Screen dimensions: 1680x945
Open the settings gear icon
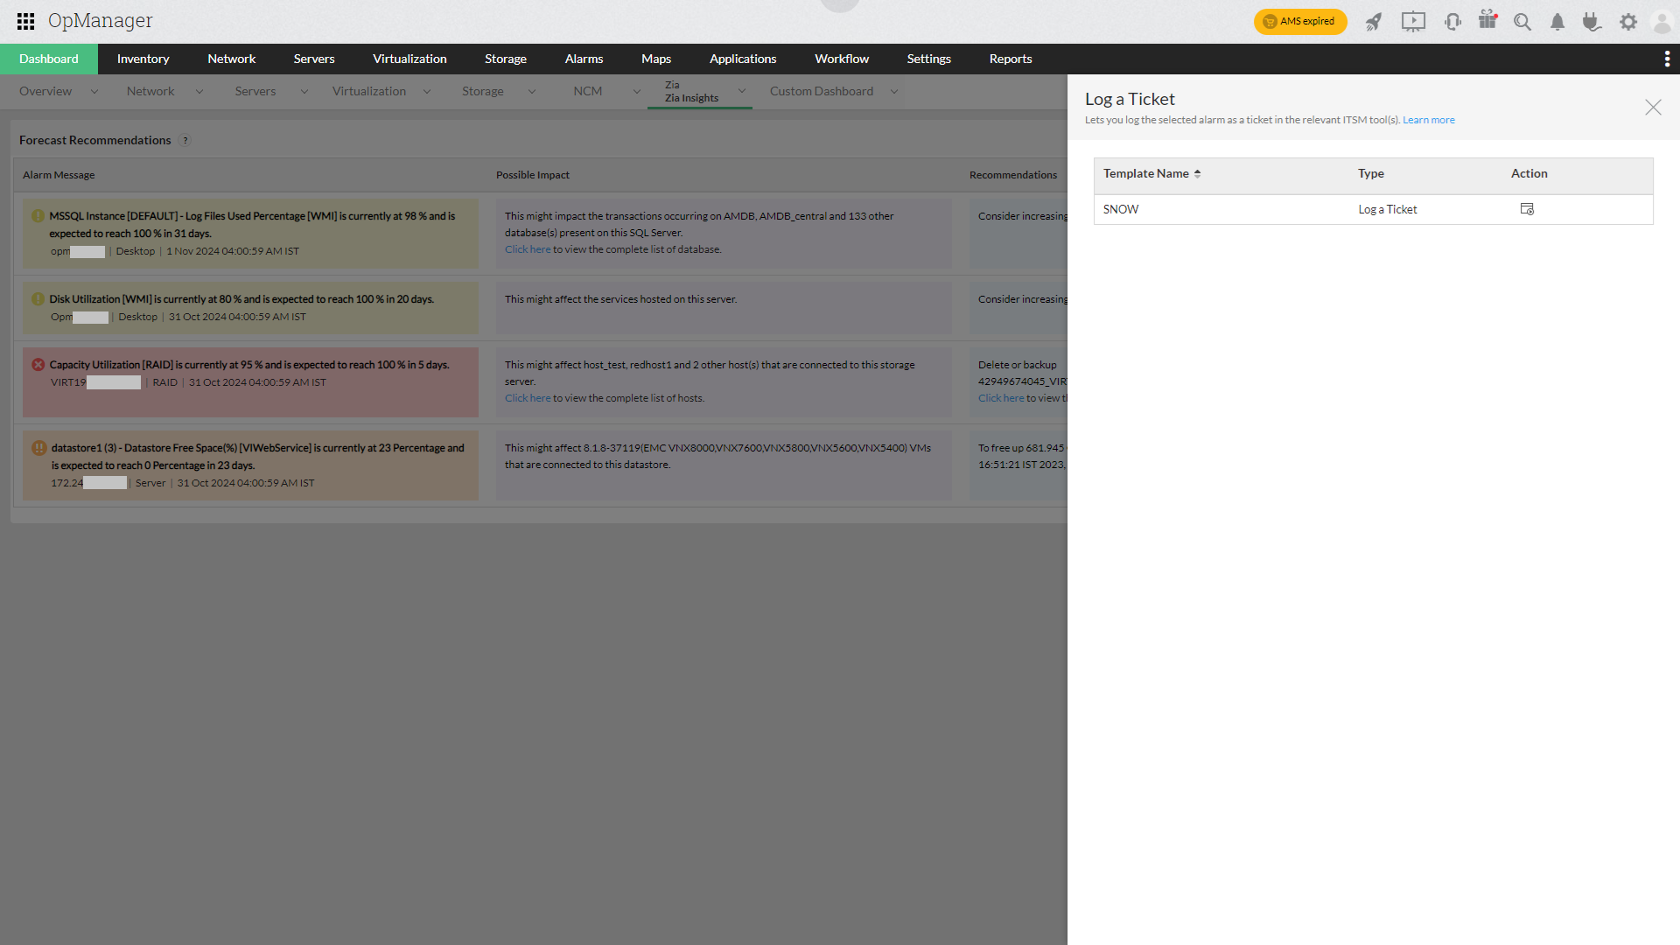tap(1628, 21)
